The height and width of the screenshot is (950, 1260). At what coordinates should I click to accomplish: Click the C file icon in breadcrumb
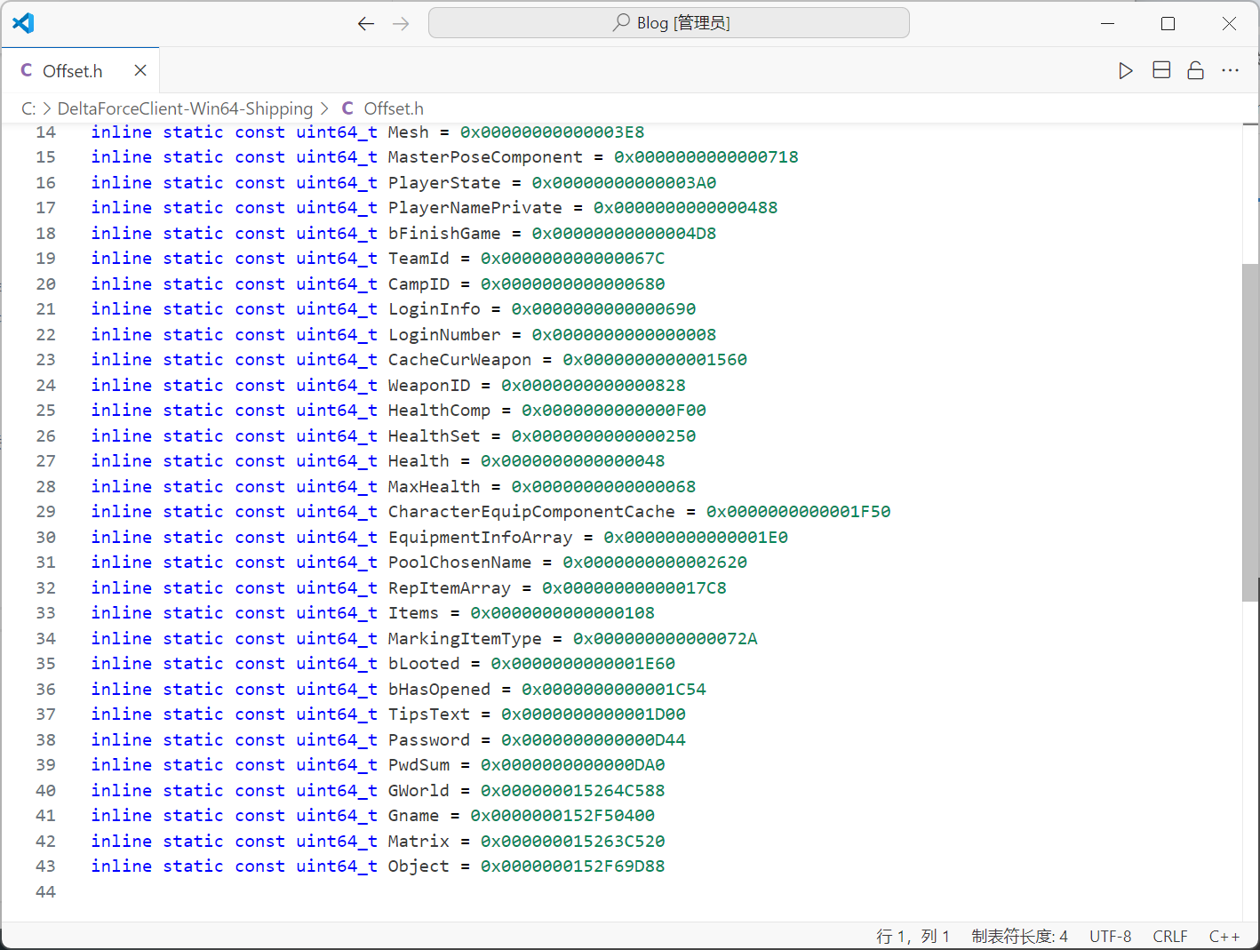(x=347, y=108)
